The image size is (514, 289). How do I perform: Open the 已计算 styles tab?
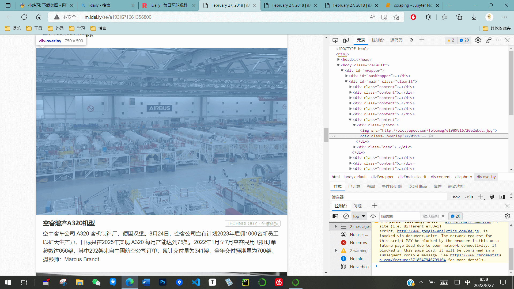point(354,186)
